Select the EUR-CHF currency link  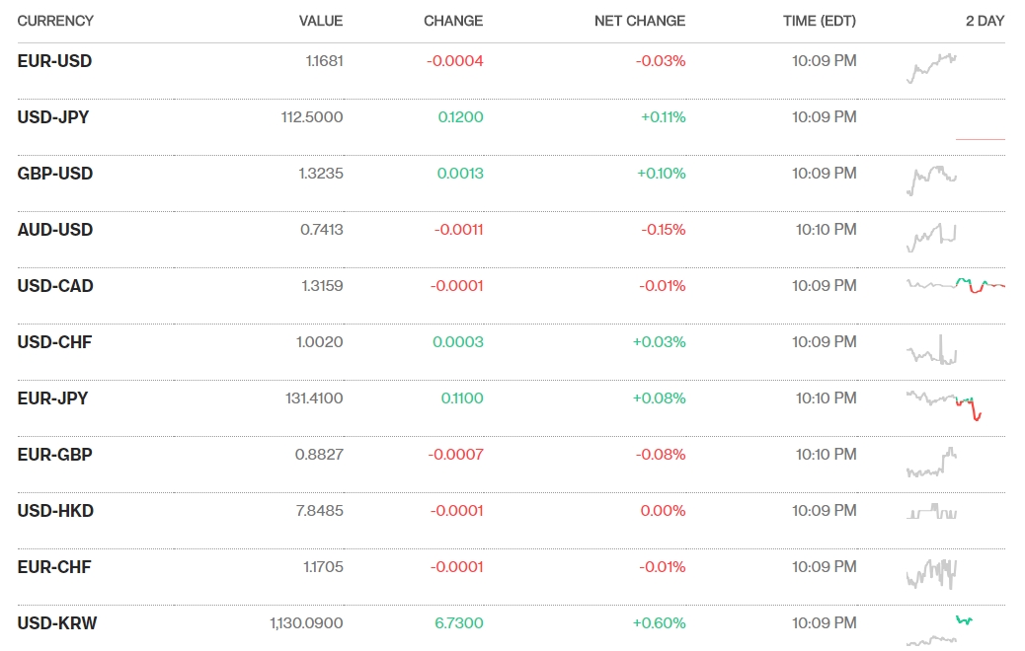point(54,567)
